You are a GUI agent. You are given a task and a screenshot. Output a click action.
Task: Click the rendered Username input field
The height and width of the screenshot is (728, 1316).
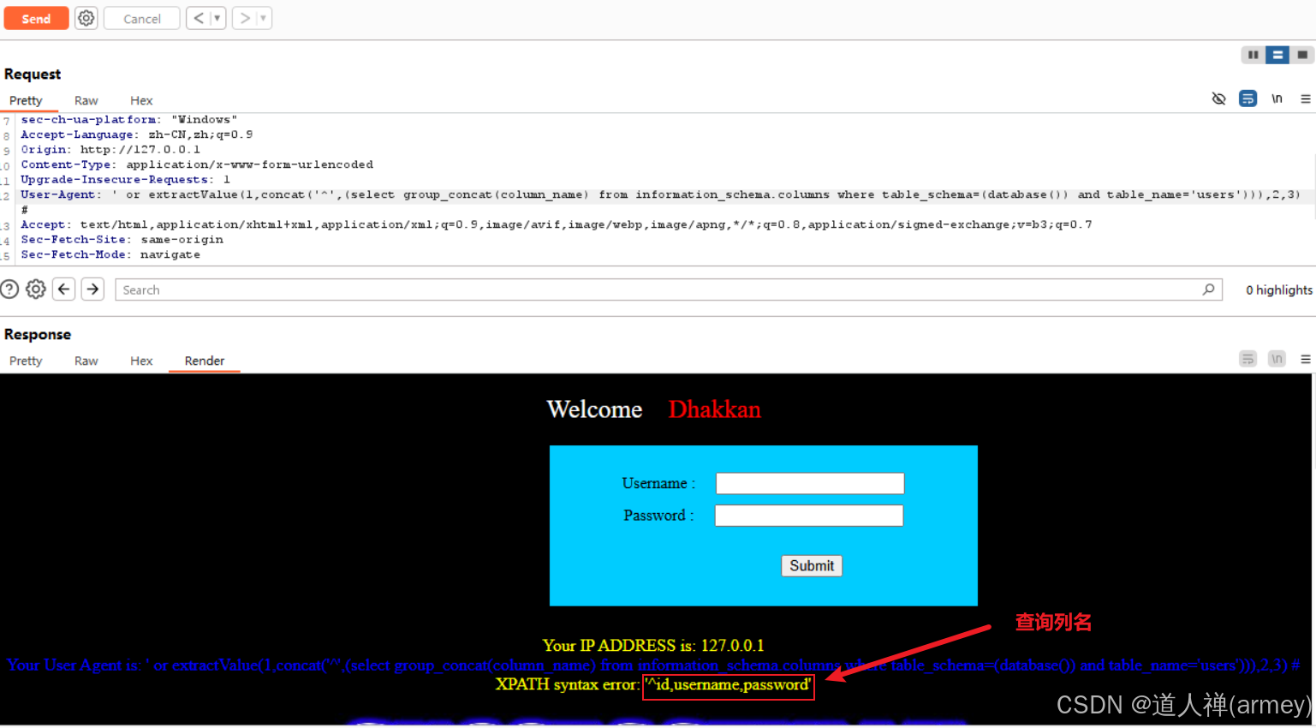tap(810, 483)
